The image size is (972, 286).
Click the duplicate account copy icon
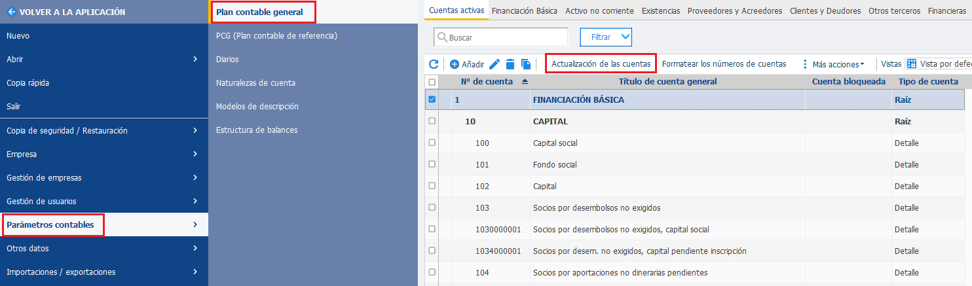pyautogui.click(x=525, y=64)
